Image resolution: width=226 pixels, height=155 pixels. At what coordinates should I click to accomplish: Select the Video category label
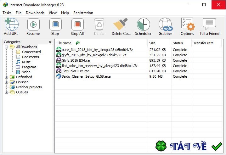[x=26, y=72]
